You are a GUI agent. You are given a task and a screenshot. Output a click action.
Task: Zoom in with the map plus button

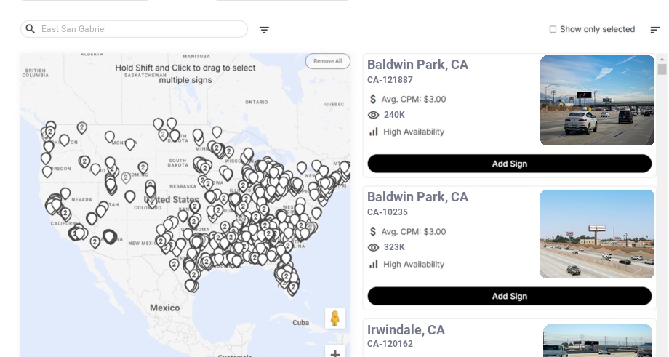(x=335, y=353)
